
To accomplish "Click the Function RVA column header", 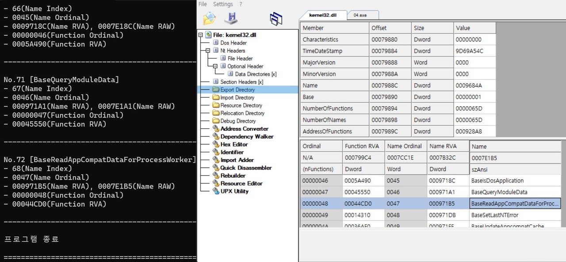I will pyautogui.click(x=363, y=146).
